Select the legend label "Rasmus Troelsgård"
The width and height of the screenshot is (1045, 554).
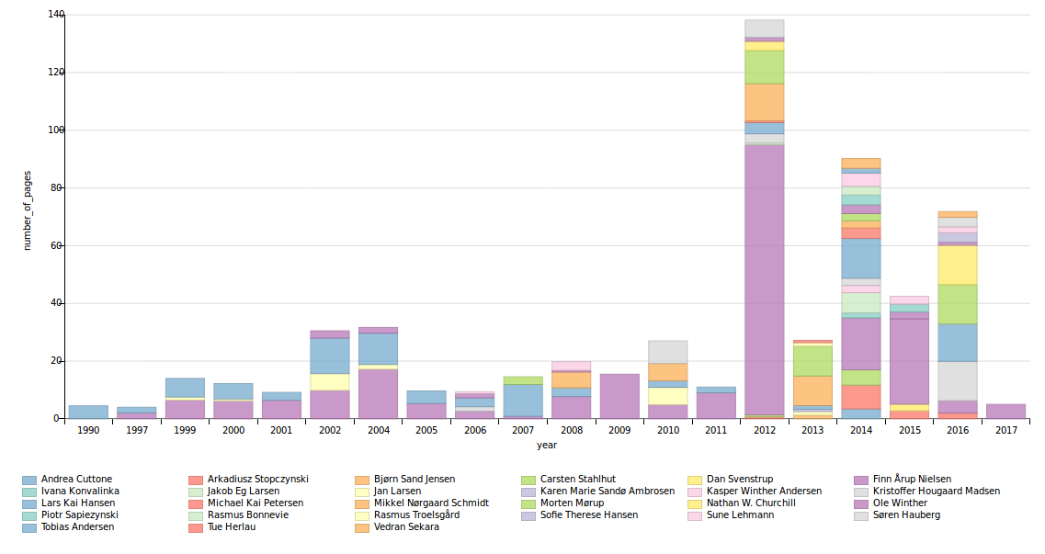point(416,515)
